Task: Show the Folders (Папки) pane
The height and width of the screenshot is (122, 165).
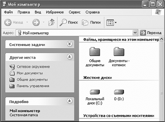Action: (91, 22)
